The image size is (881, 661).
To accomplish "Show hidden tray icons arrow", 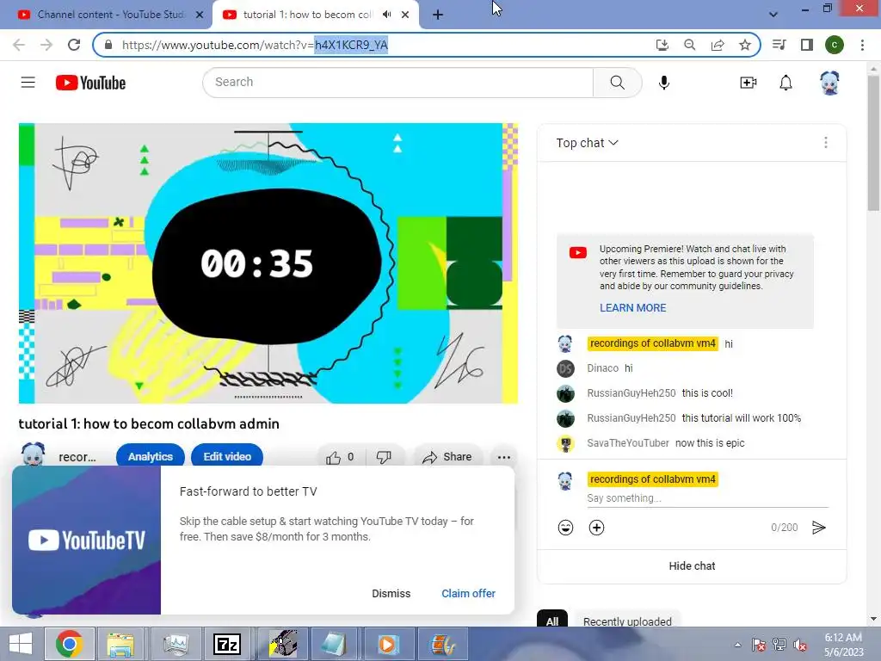I will coord(737,645).
